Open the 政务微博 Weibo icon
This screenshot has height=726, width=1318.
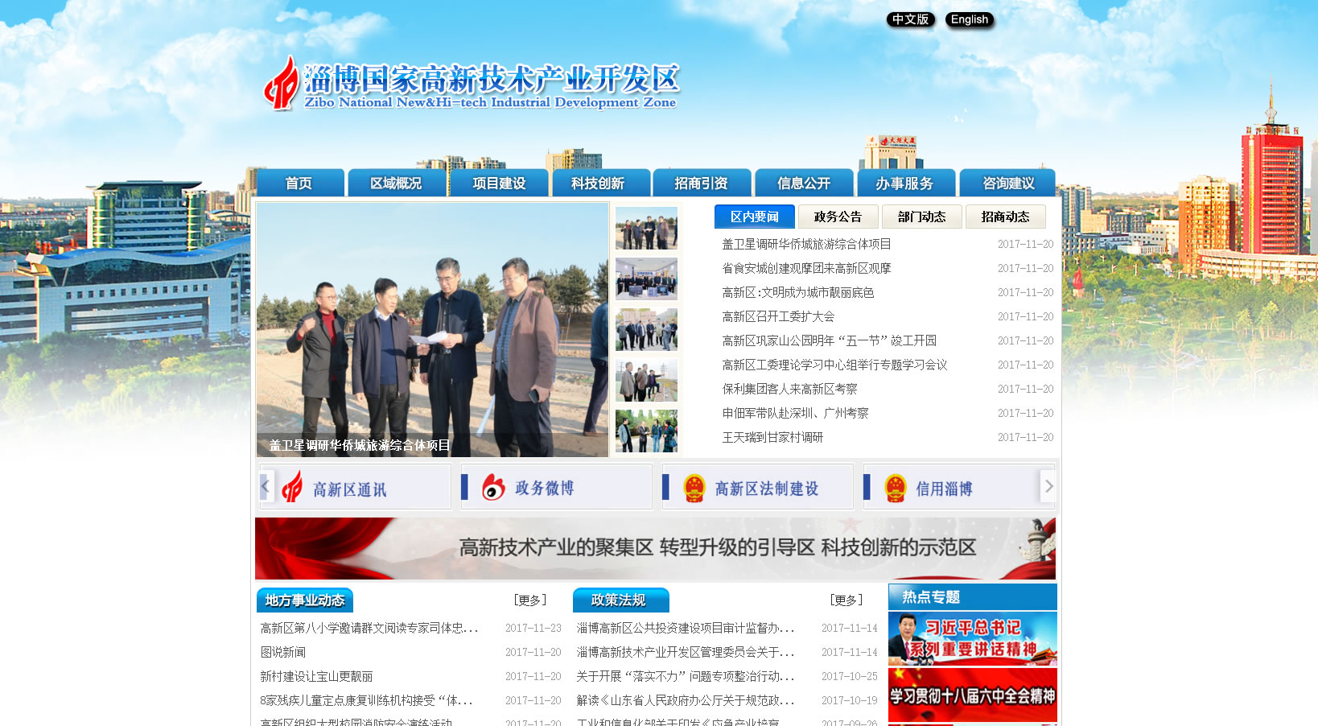pyautogui.click(x=493, y=487)
